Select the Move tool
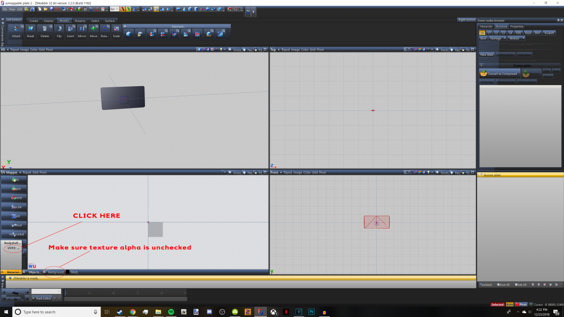Viewport: 564px width, 317px height. (94, 31)
